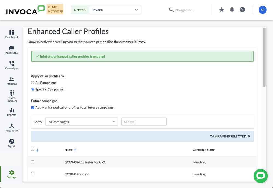Open the Signal compass icon

(11, 141)
